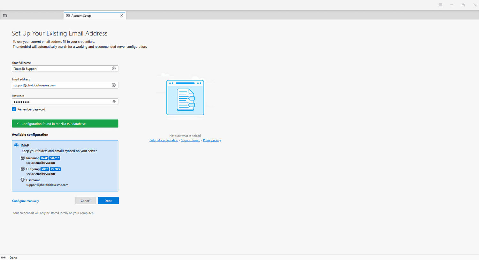This screenshot has height=260, width=479.
Task: Click the Set Up Your Existing Email Address heading
Action: point(60,33)
